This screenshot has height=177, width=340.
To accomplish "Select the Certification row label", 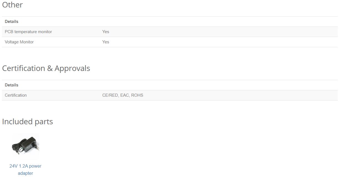I will [16, 95].
